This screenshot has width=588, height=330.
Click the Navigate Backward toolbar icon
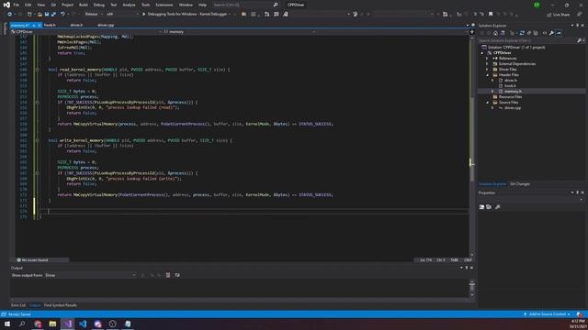click(10, 15)
